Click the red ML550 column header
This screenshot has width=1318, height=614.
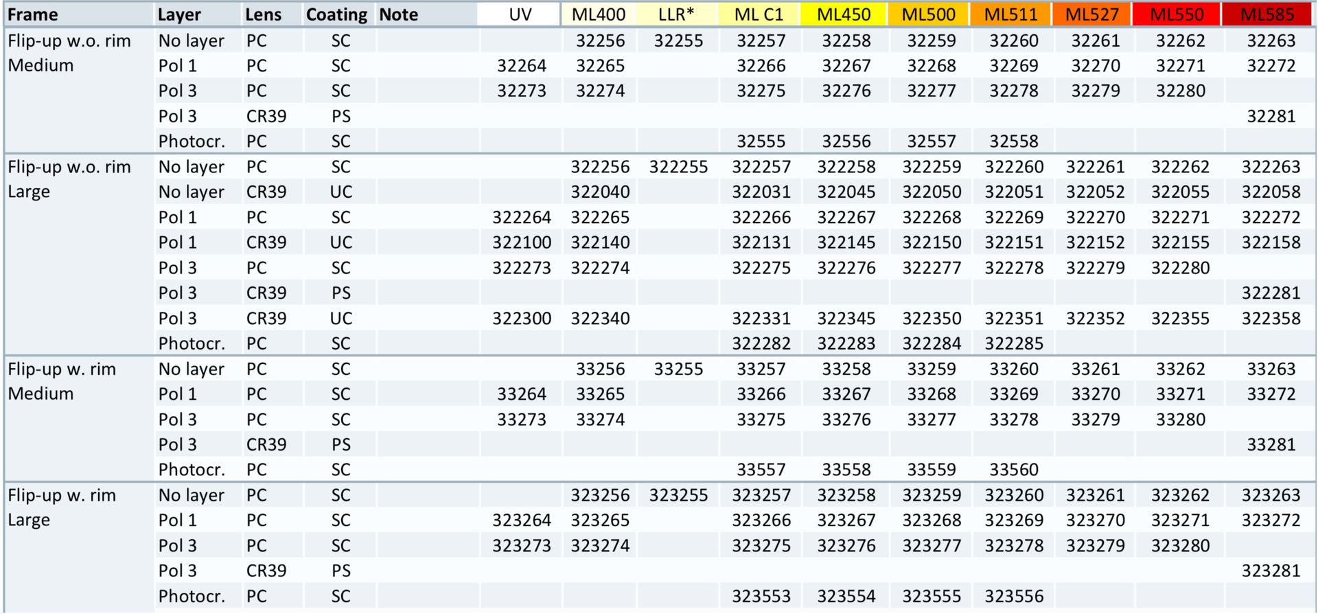point(1177,14)
